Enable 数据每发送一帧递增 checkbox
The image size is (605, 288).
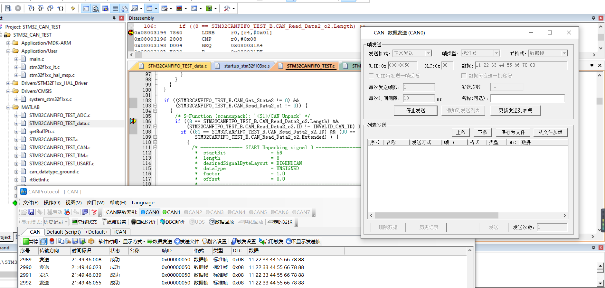tap(464, 76)
